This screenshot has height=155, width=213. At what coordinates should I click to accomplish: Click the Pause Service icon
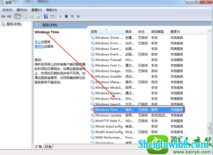tap(72, 16)
